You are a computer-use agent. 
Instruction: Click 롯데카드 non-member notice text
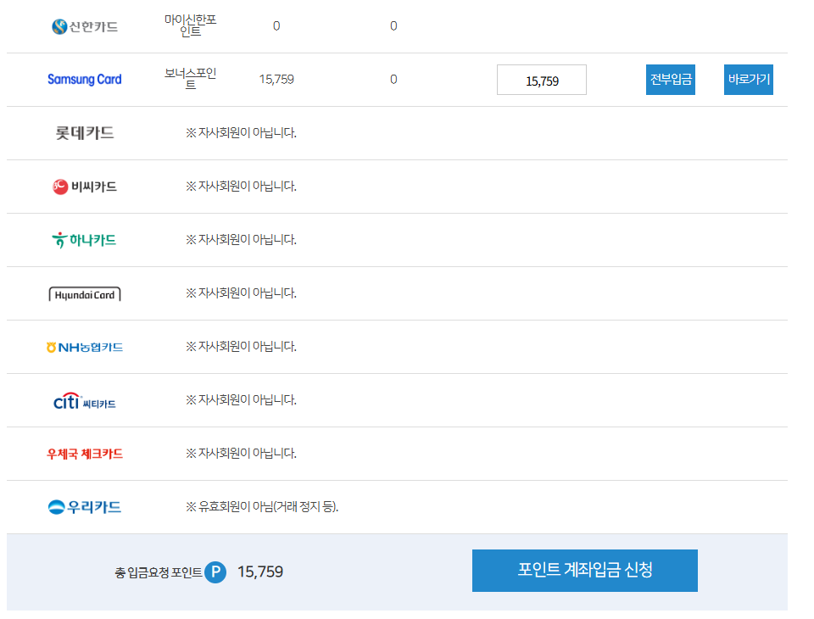241,133
